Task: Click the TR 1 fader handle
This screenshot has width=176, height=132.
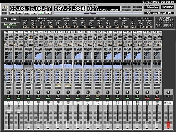Action: point(9,110)
